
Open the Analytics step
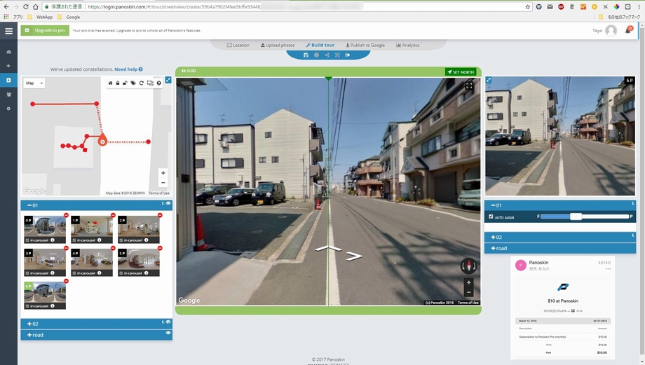(407, 46)
